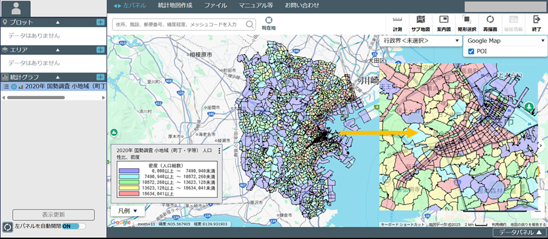Add a new 統計グラフ with plus icon
The image size is (548, 239).
(x=101, y=77)
